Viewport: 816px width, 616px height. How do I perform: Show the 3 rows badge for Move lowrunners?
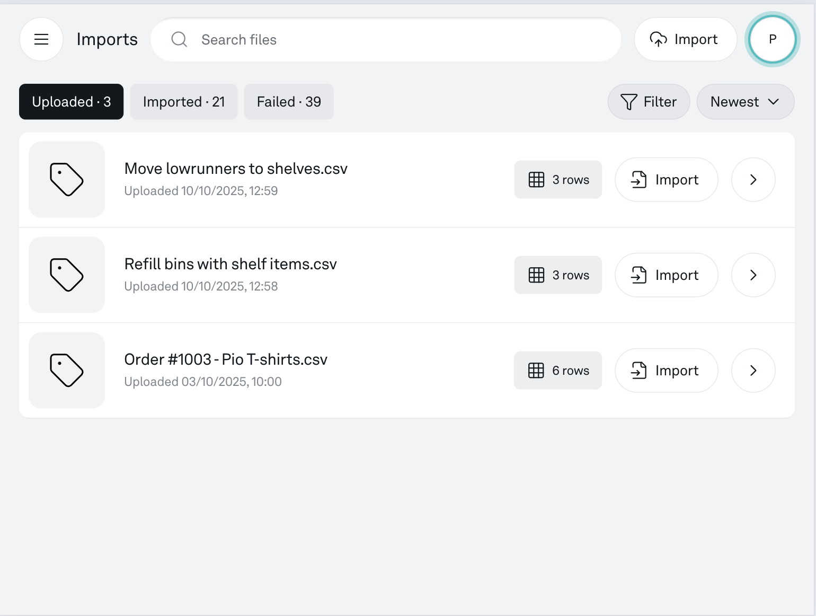coord(558,180)
